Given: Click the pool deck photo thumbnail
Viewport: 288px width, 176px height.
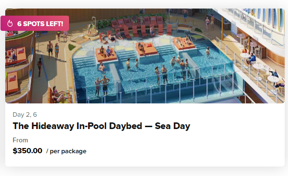Looking at the screenshot, I should pyautogui.click(x=145, y=56).
